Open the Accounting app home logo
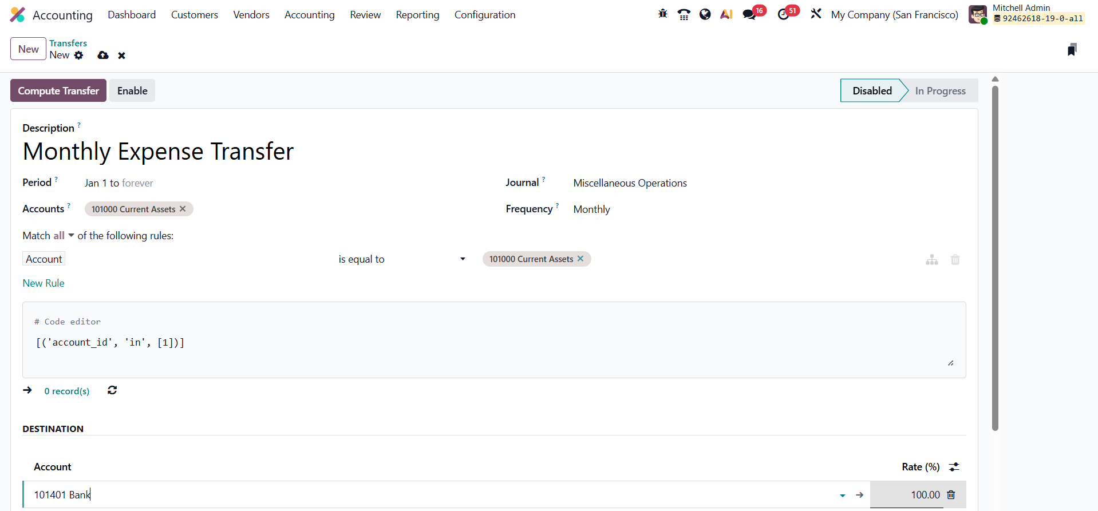The height and width of the screenshot is (511, 1098). click(18, 15)
